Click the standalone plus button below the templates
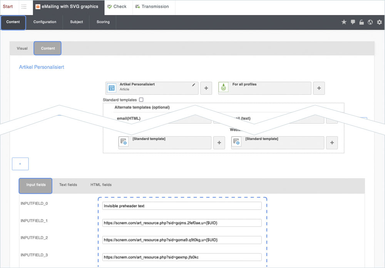 (20, 164)
